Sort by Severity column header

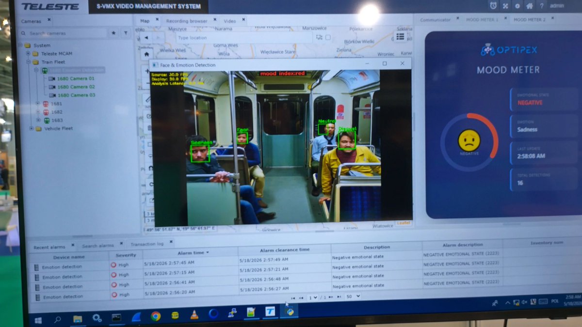pos(126,255)
